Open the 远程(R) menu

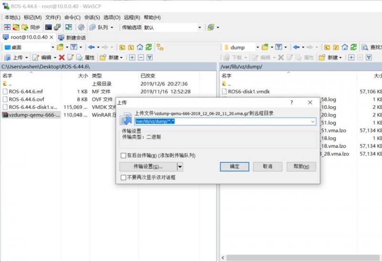(132, 17)
